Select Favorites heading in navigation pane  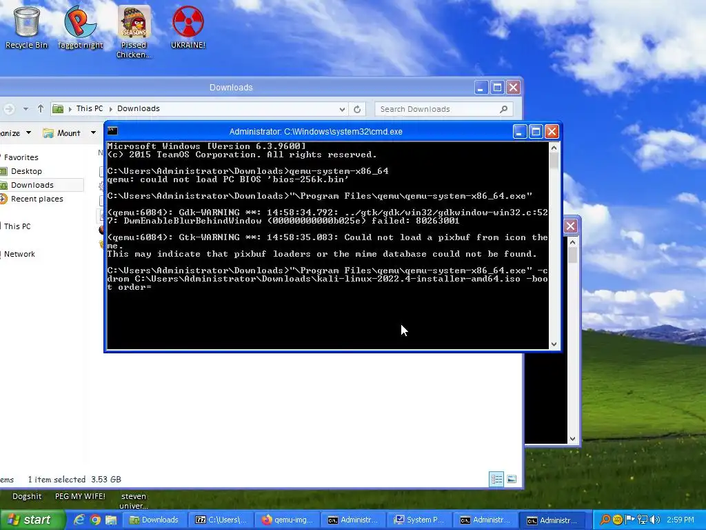21,157
